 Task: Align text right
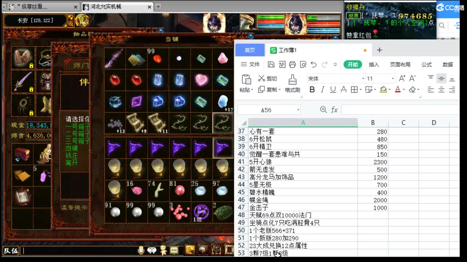[452, 90]
